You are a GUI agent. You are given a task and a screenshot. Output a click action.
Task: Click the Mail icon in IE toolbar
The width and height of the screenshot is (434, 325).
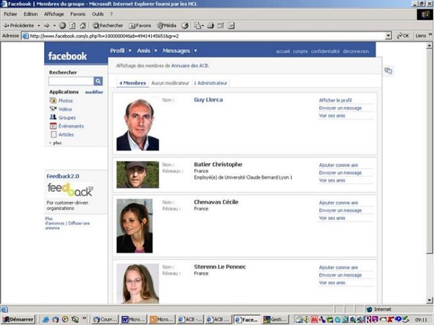coord(198,26)
